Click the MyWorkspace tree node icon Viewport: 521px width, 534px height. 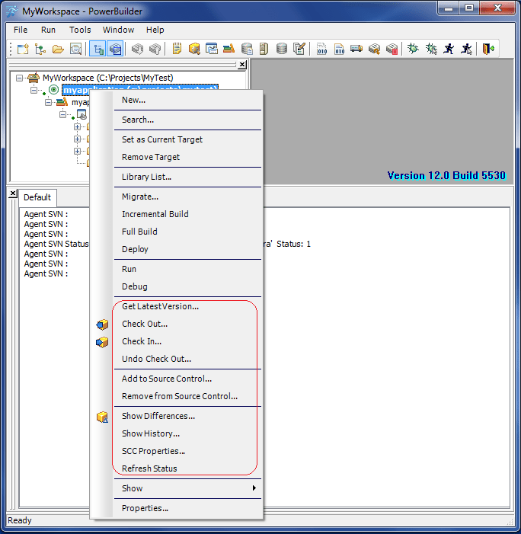coord(34,78)
